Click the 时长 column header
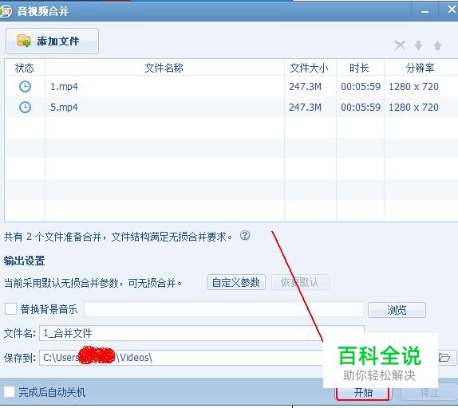Screen dimensions: 458x408 (x=360, y=68)
